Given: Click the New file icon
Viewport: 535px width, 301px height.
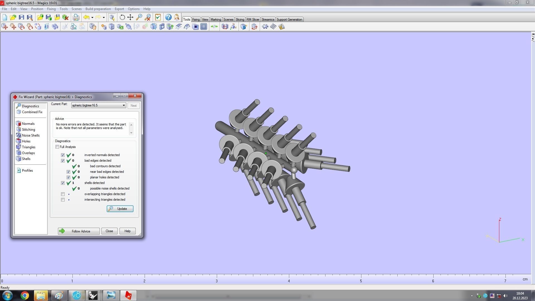Looking at the screenshot, I should (5, 18).
